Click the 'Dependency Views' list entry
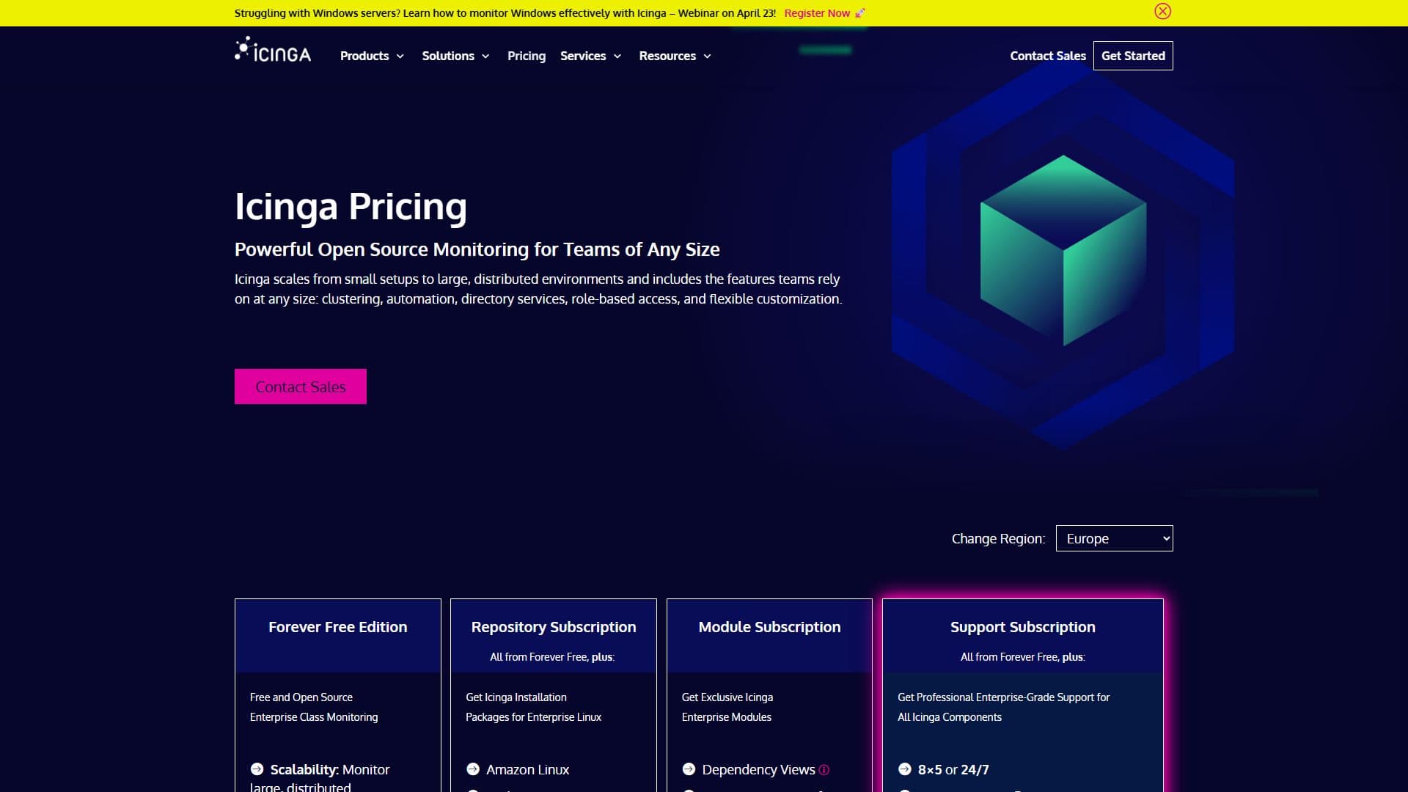 click(759, 769)
